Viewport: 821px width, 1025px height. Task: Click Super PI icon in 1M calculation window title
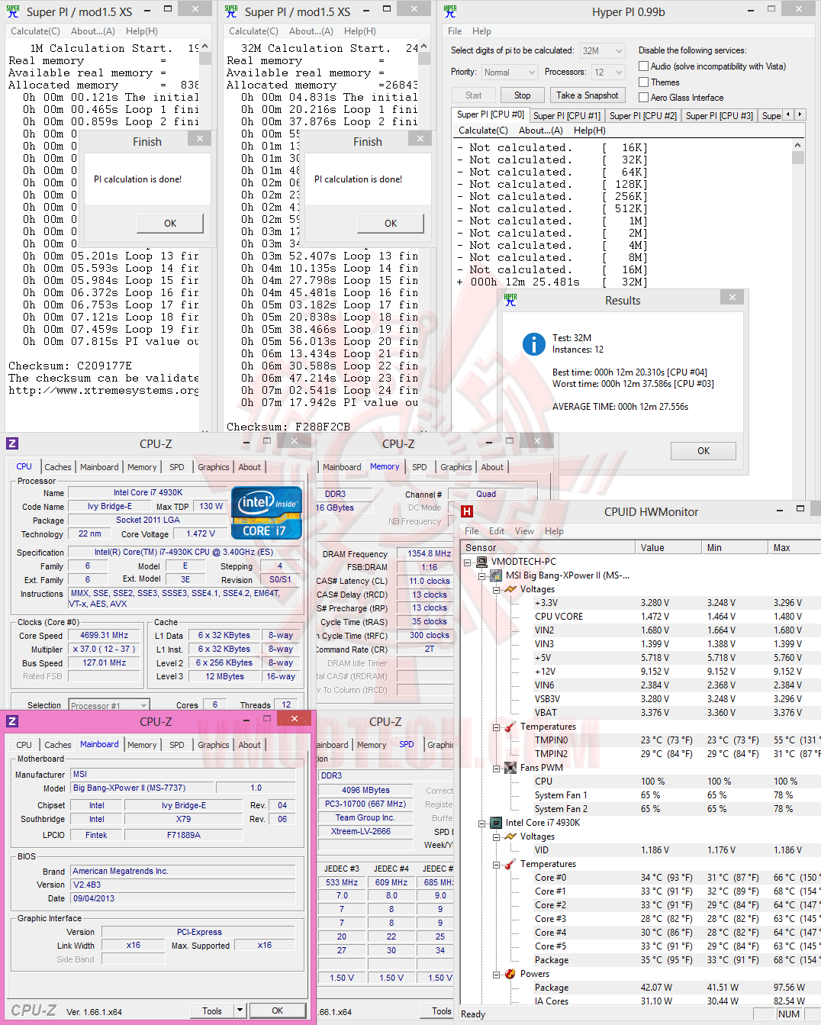(13, 11)
